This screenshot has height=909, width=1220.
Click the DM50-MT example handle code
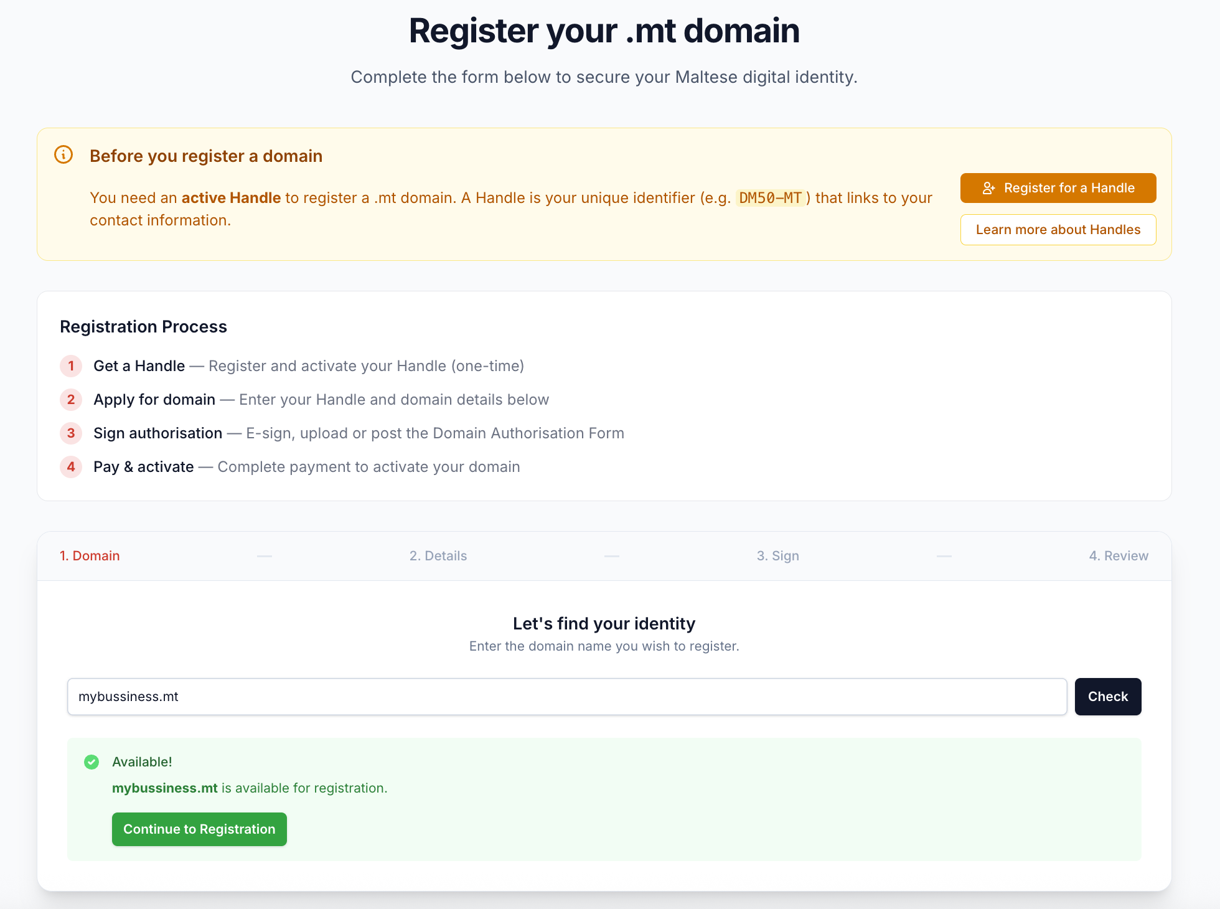[x=771, y=198]
